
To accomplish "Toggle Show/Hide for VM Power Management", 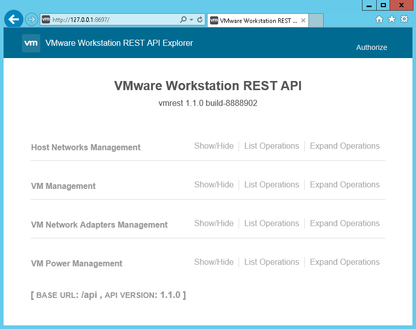I will 214,262.
